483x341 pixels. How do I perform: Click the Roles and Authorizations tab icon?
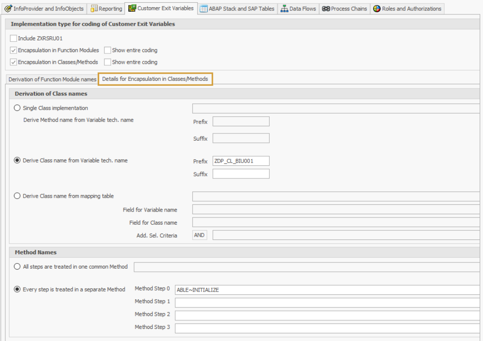click(x=377, y=9)
